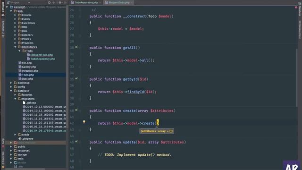Click the getAll function name on line 30
The height and width of the screenshot is (170, 302).
(x=129, y=48)
